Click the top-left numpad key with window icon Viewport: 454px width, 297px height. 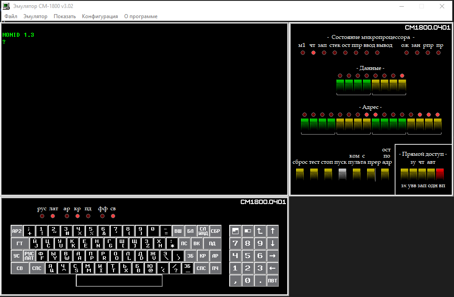pos(235,231)
